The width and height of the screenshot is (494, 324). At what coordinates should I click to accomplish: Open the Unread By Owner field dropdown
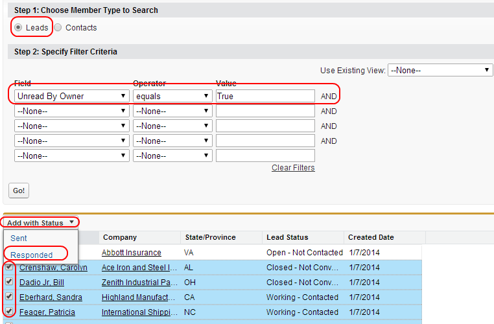coord(72,96)
